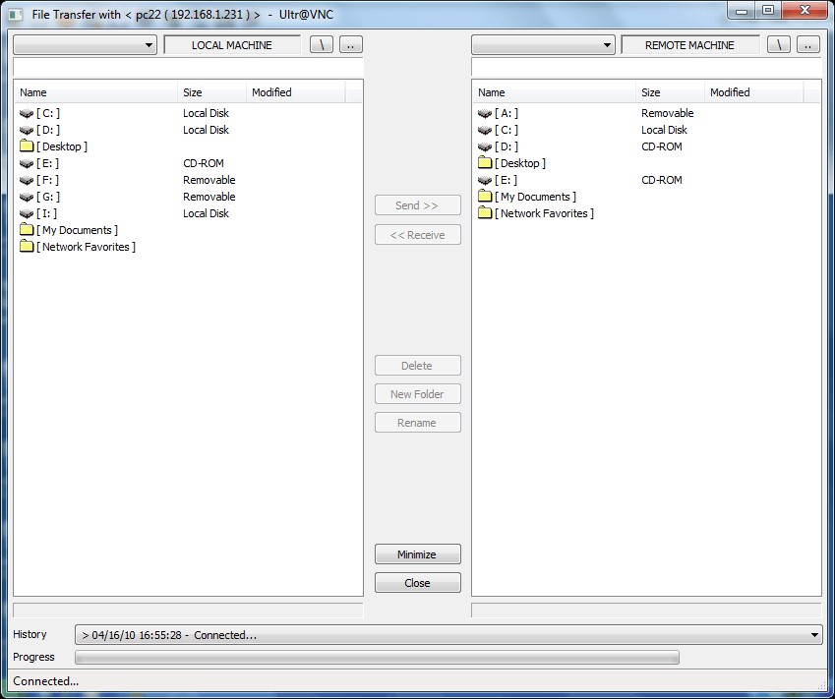Select remote removable drive A: icon

click(485, 113)
